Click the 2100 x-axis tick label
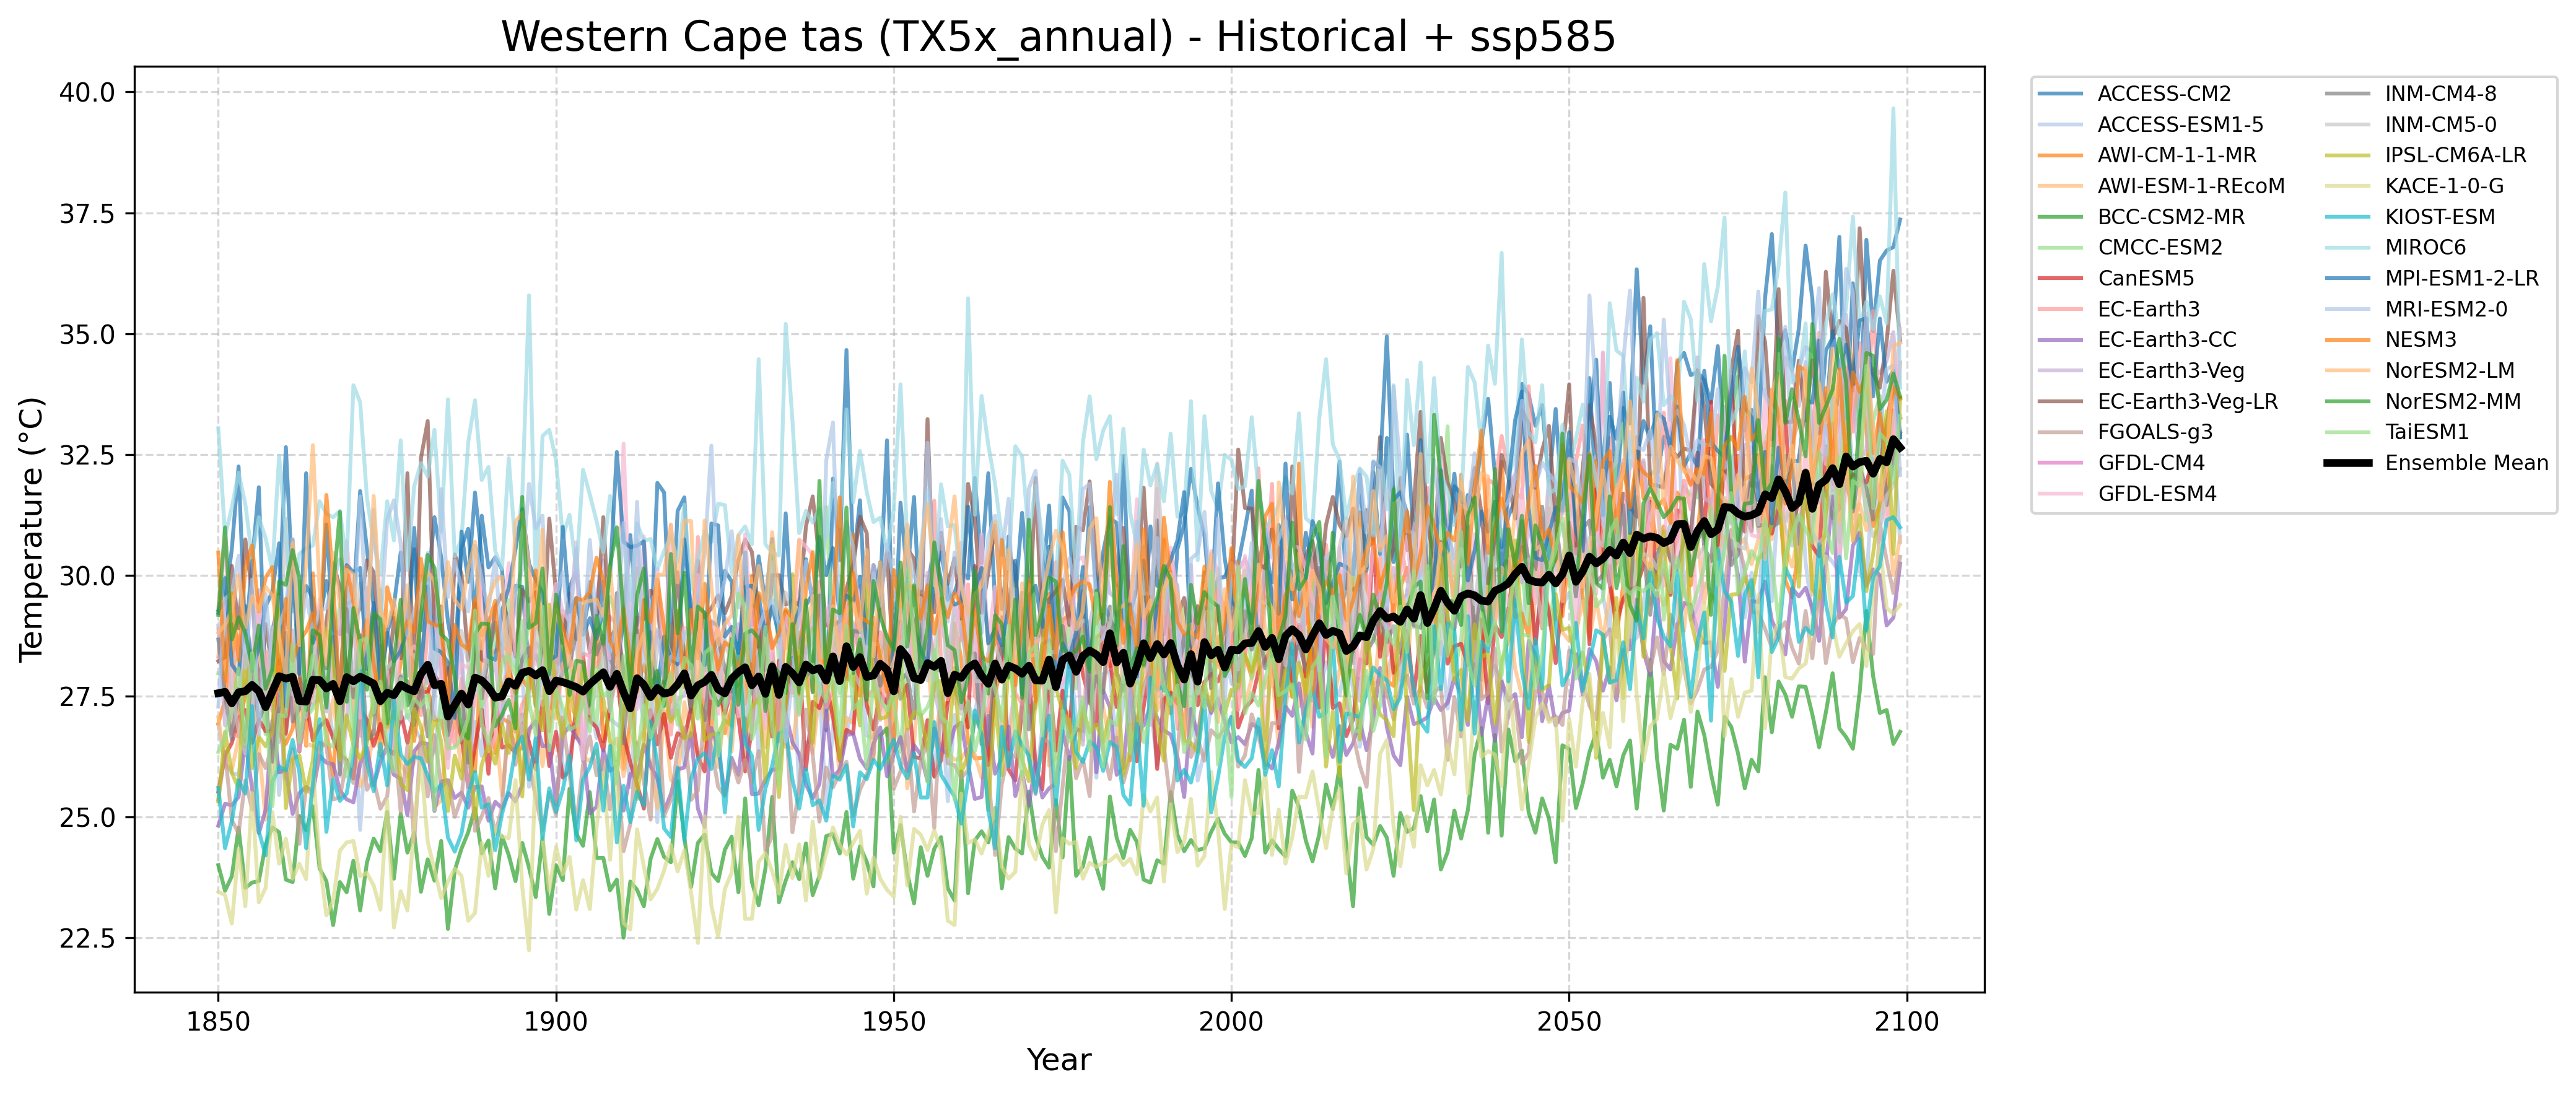 tap(1906, 1022)
